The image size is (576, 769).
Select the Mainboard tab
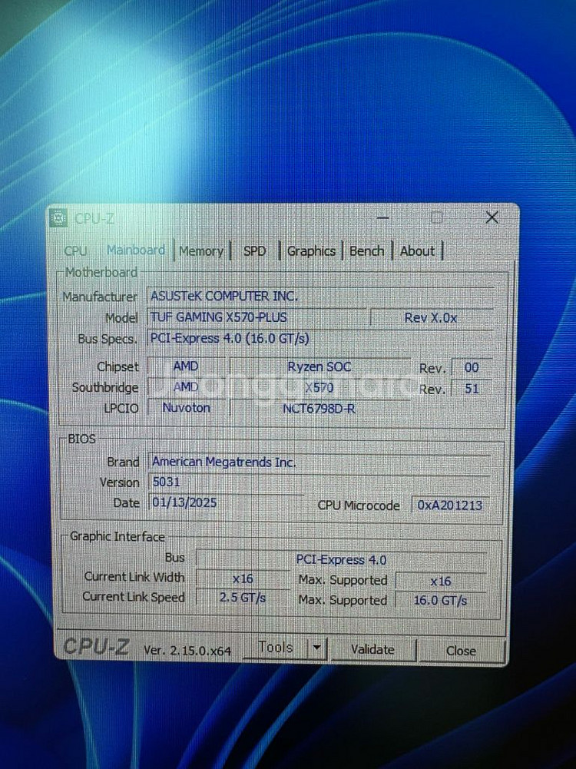pyautogui.click(x=136, y=250)
